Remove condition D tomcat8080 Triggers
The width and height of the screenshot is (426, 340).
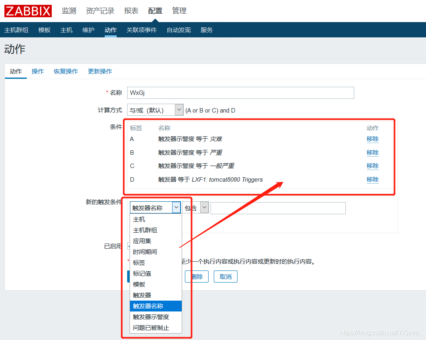point(373,179)
